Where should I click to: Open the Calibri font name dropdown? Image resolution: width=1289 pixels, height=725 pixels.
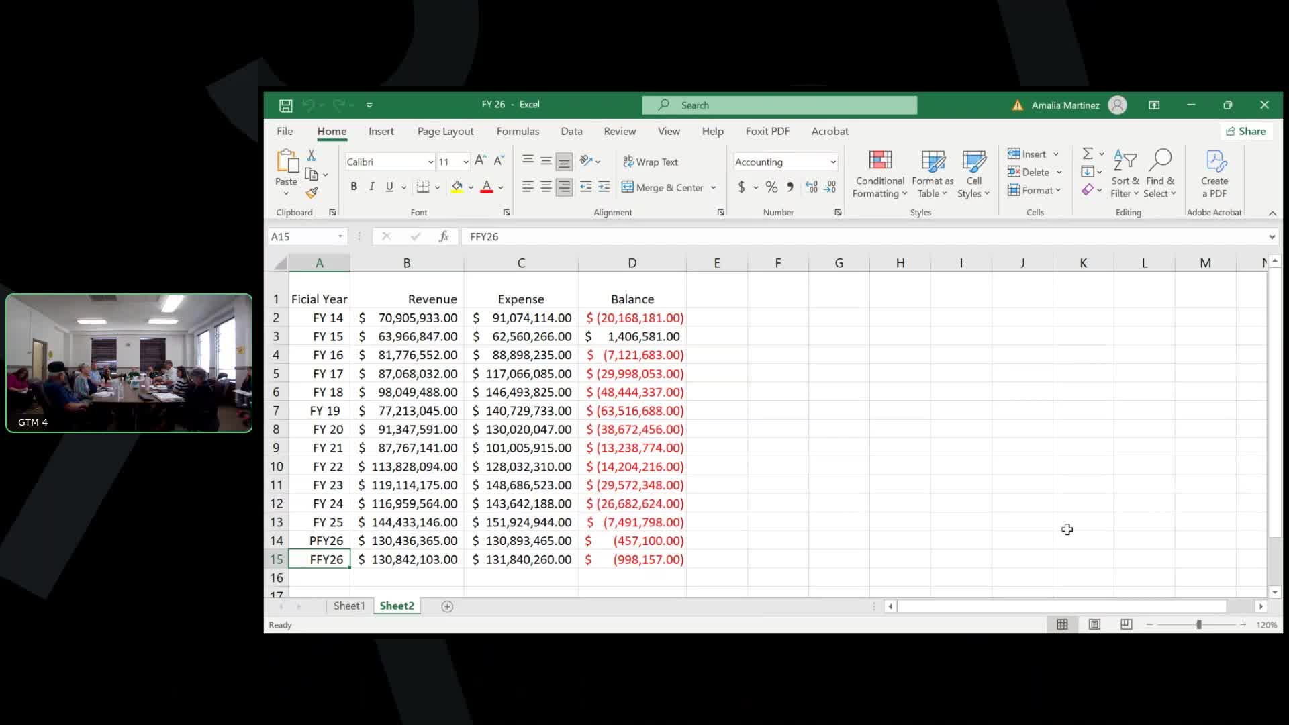point(430,162)
